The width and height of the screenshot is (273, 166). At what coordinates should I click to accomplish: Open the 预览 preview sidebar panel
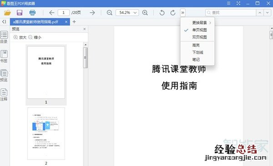coord(4,75)
